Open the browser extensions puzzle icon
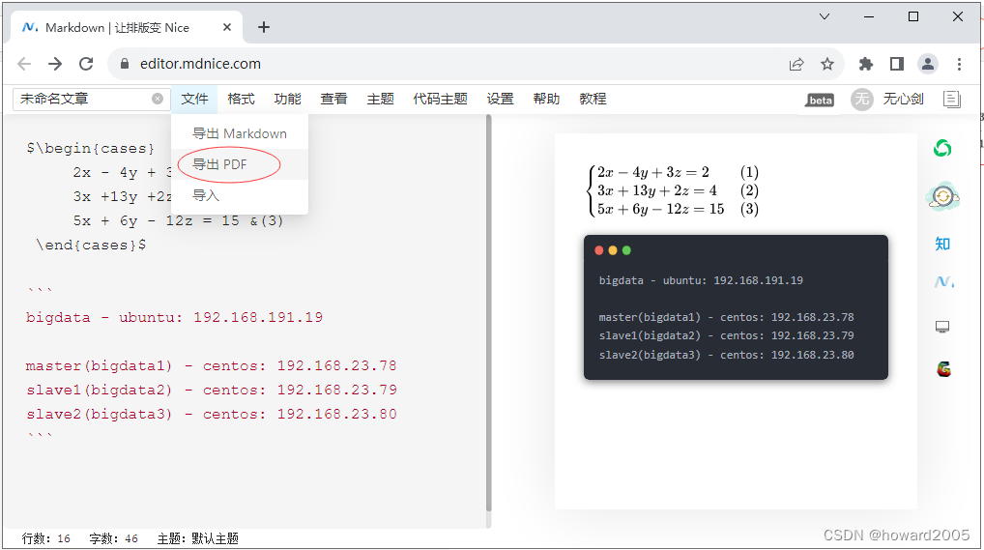Screen dimensions: 984x550 (866, 64)
